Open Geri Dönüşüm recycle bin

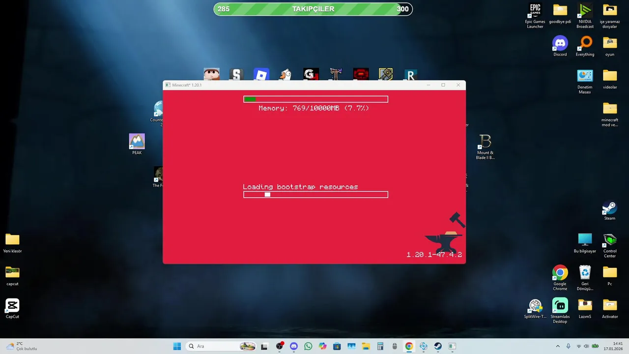pyautogui.click(x=585, y=278)
